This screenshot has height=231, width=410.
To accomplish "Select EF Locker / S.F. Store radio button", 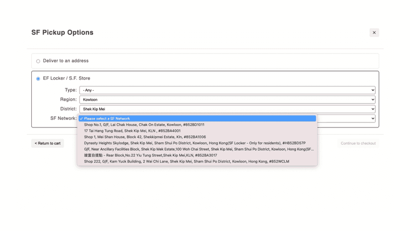I will pos(38,79).
